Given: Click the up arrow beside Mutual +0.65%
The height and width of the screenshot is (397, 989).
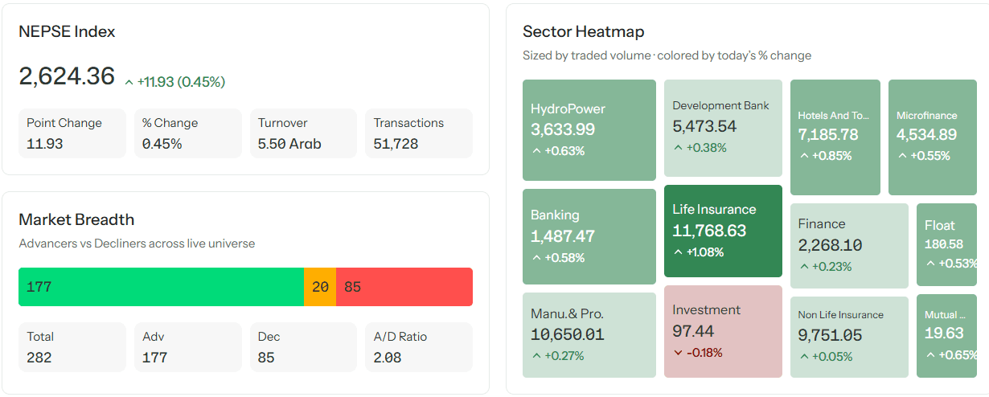Looking at the screenshot, I should point(931,355).
